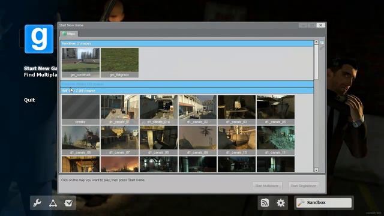Click the triangle nodes icon in bottom toolbar
Screen dimensions: 384x216
coord(53,203)
